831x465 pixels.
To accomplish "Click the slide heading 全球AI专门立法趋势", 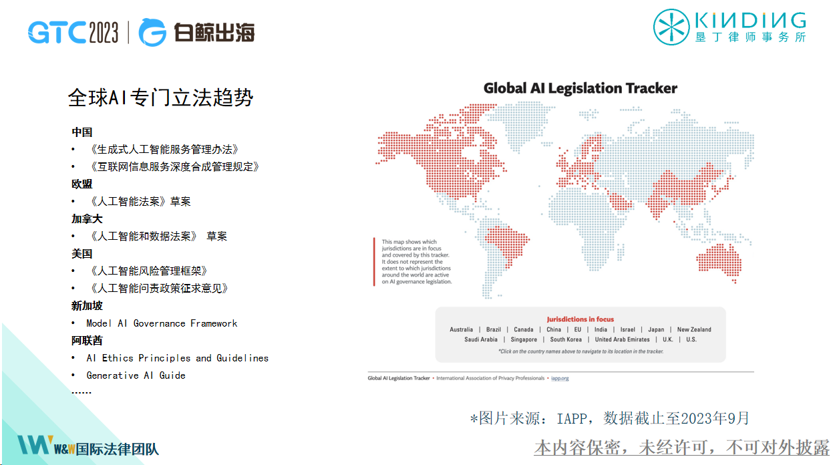I will pos(160,98).
